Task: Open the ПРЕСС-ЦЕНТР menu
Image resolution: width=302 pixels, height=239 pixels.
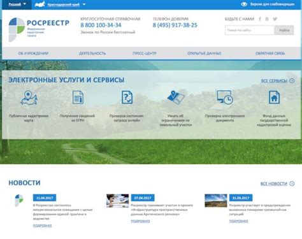Action: [x=145, y=54]
